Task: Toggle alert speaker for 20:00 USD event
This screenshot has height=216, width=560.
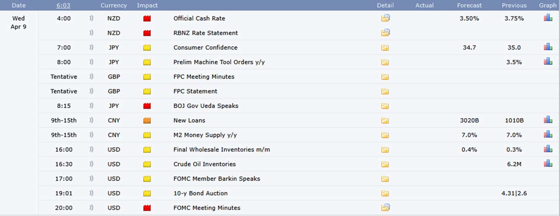Action: (x=91, y=208)
